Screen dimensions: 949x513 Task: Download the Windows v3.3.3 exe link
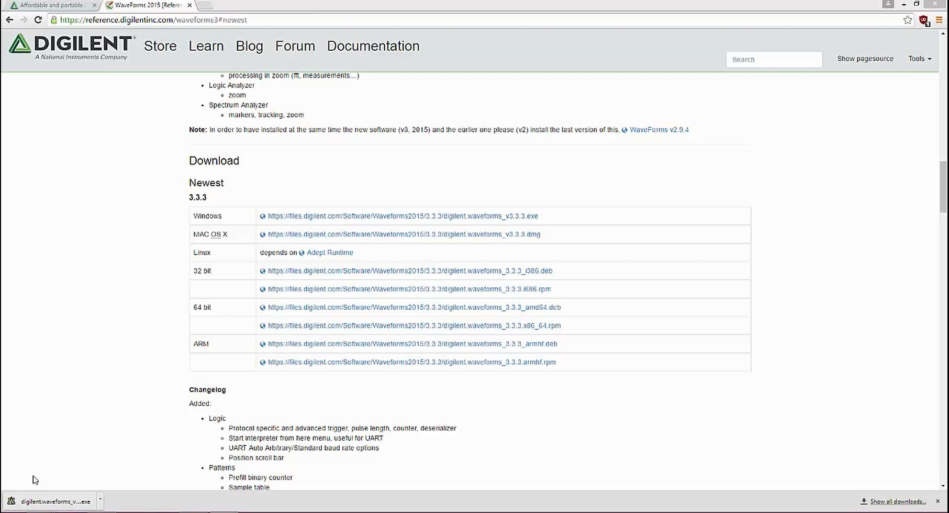(x=403, y=216)
